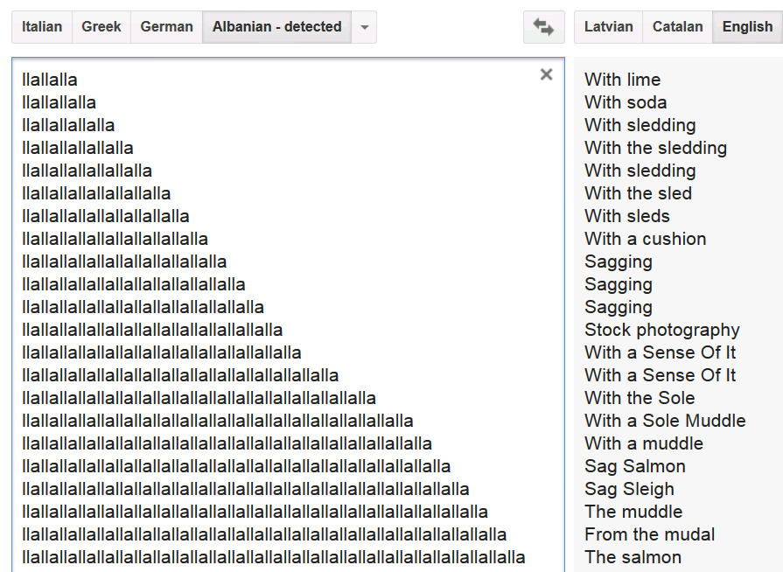Image resolution: width=783 pixels, height=572 pixels.
Task: Click translation 'With a muddle'
Action: coord(644,443)
